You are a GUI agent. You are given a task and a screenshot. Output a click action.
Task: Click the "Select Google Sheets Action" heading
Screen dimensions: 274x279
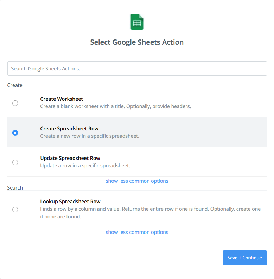click(x=137, y=42)
